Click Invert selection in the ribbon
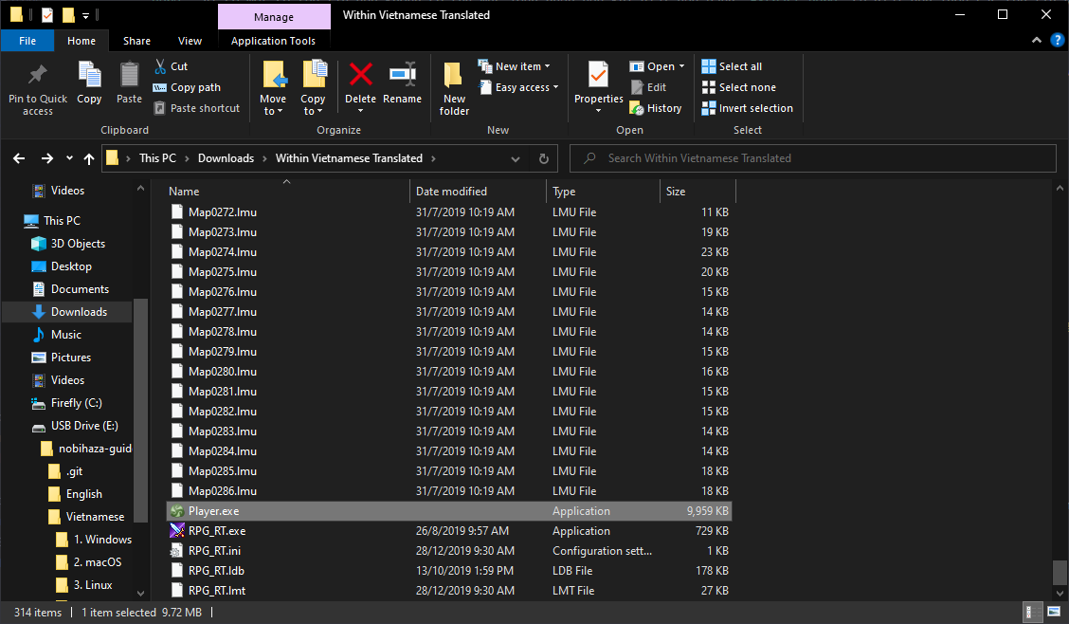Viewport: 1069px width, 624px height. (x=747, y=108)
